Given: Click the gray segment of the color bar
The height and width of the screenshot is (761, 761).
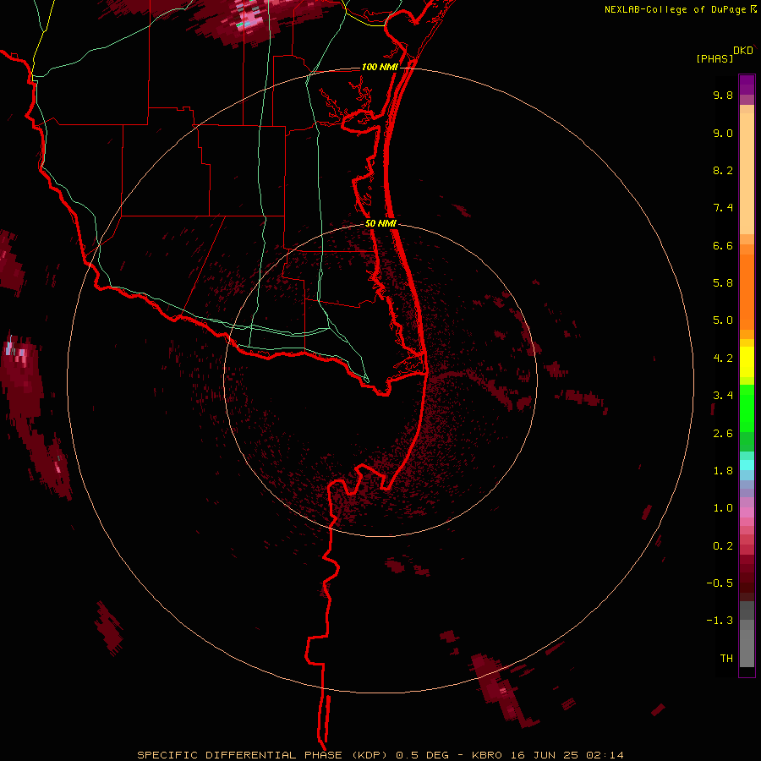Looking at the screenshot, I should [747, 636].
